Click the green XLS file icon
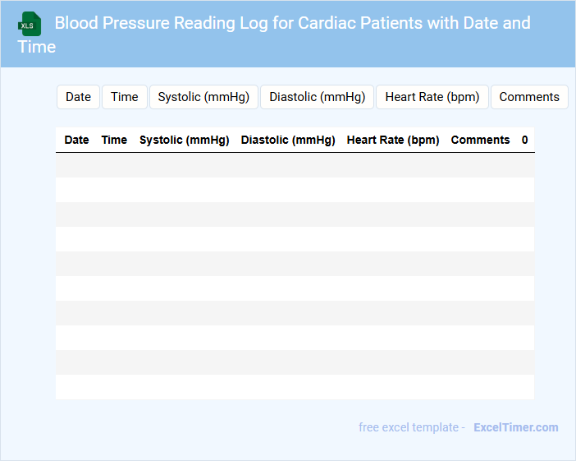 pos(30,24)
